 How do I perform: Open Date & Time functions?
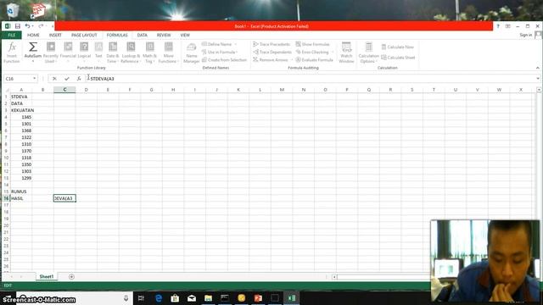point(113,53)
